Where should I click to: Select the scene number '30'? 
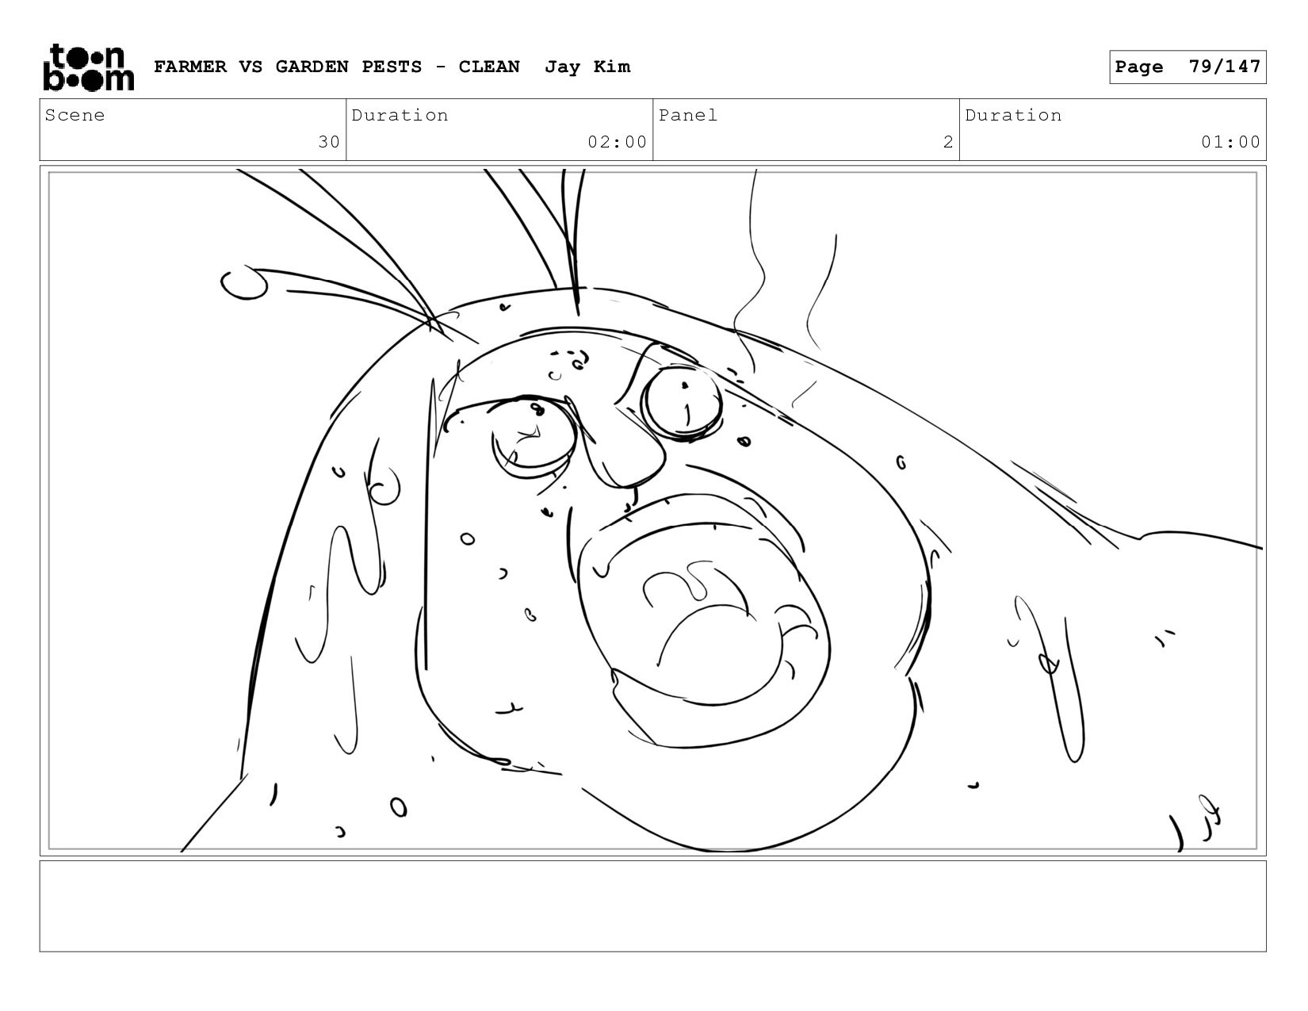(x=329, y=142)
